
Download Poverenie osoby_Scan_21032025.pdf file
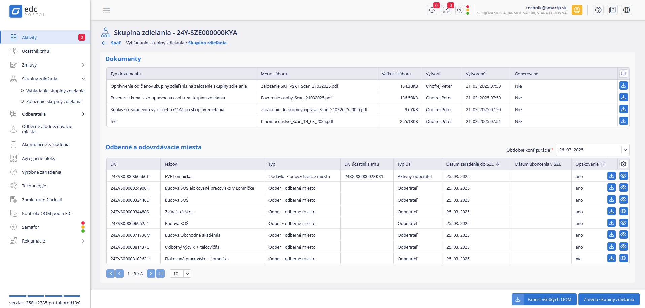point(623,97)
